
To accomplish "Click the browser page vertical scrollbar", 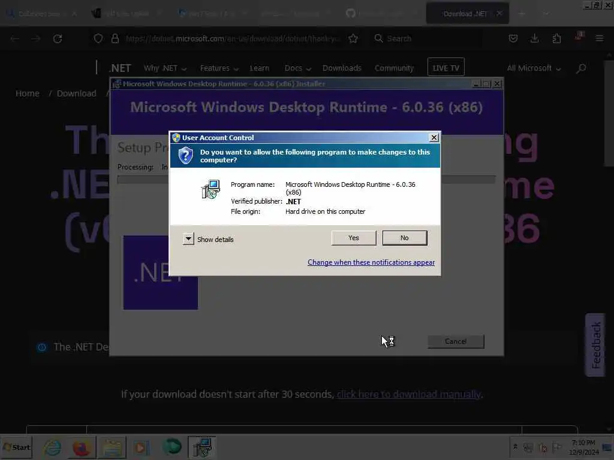I will click(609, 113).
